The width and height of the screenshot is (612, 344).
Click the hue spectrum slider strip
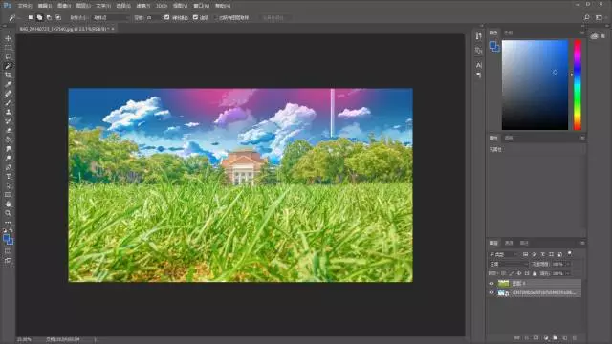pos(578,85)
